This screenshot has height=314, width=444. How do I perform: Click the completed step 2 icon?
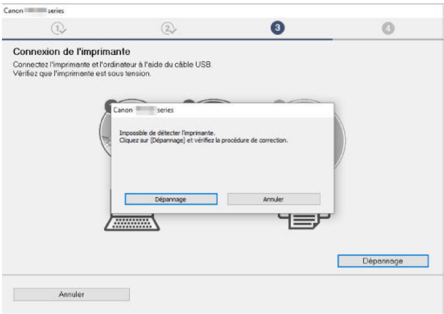coord(168,28)
